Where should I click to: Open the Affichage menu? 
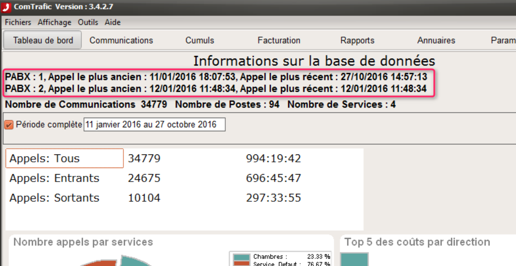[x=54, y=22]
